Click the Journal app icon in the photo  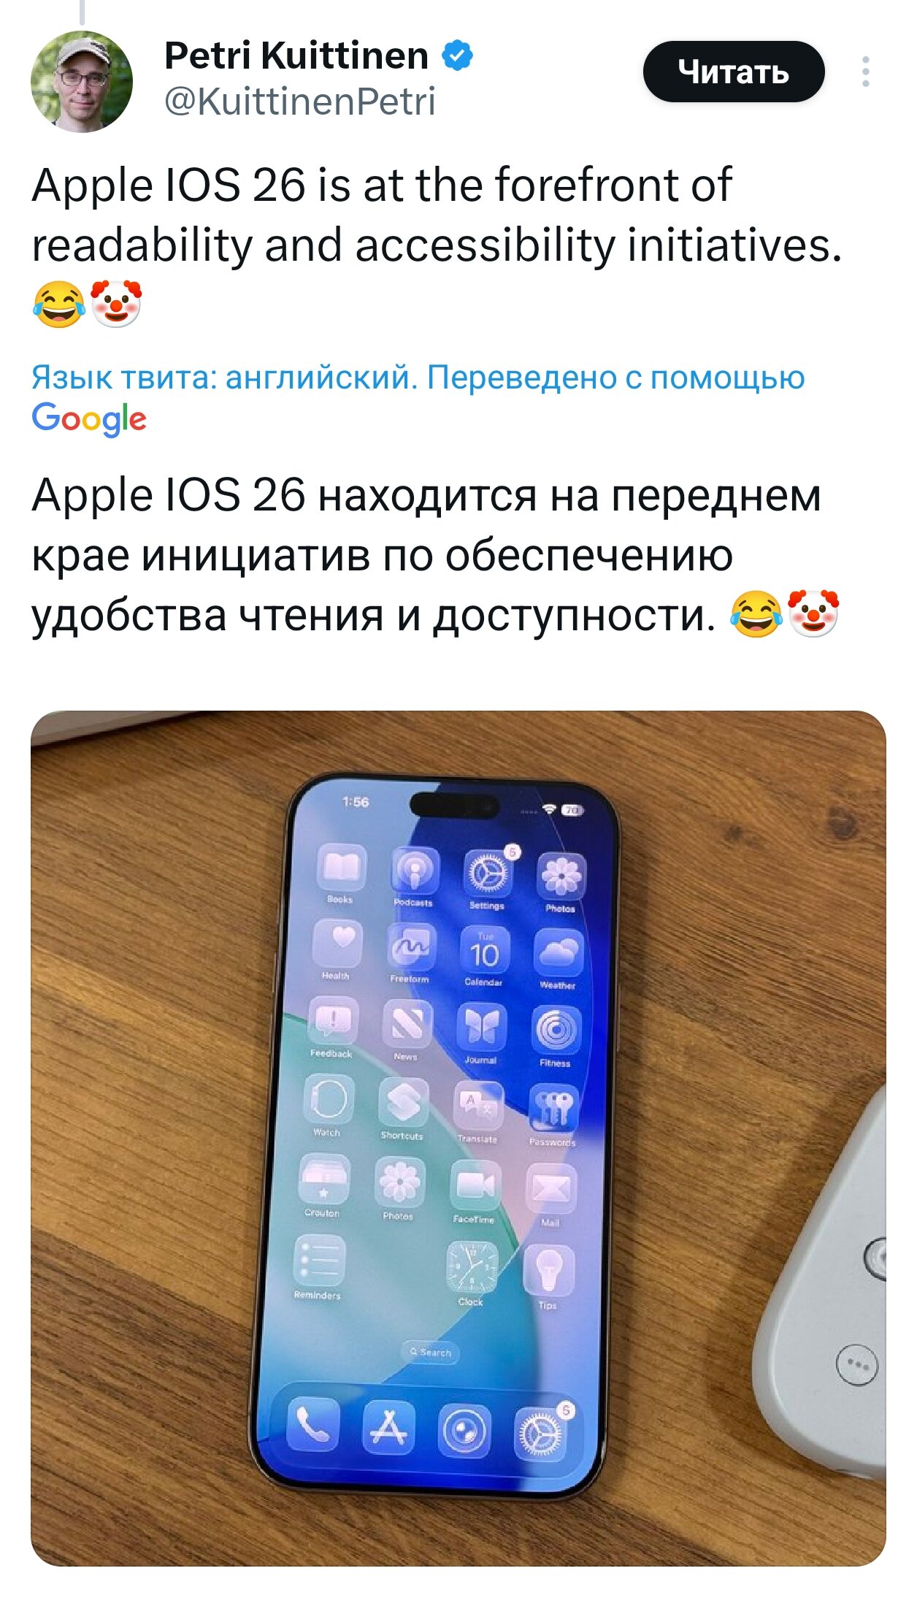482,1026
